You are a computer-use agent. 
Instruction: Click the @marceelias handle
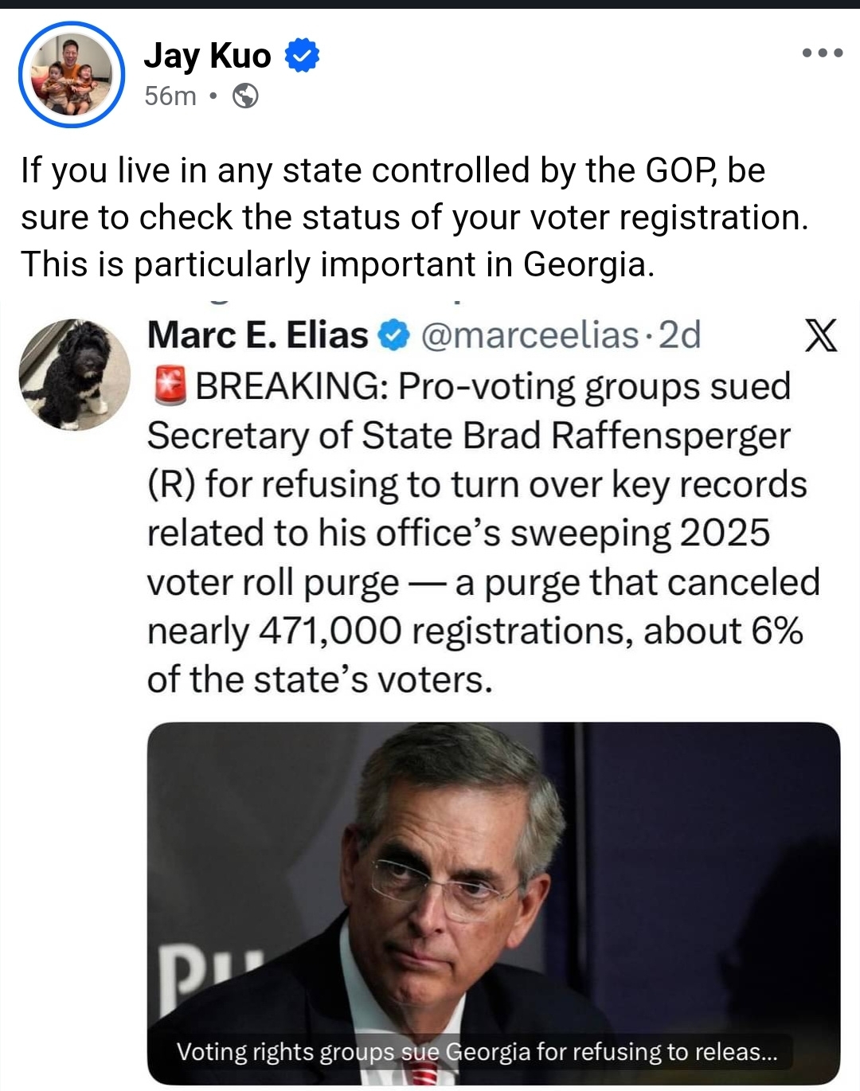coord(530,335)
